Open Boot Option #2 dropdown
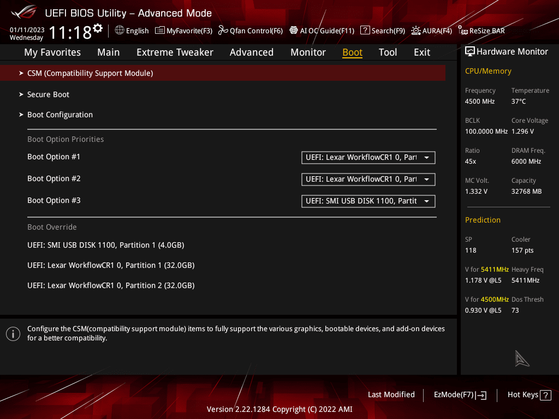This screenshot has height=419, width=559. [x=368, y=179]
